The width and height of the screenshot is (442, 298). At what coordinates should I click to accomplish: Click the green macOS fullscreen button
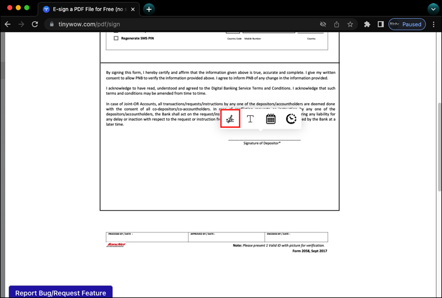[x=27, y=8]
